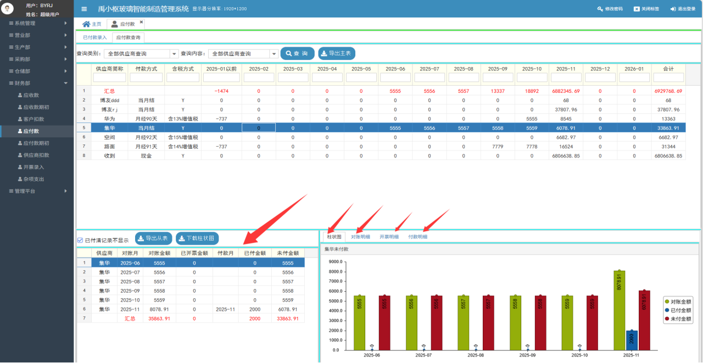The width and height of the screenshot is (703, 363).
Task: Click the home icon on 主页 tab
Action: 86,24
